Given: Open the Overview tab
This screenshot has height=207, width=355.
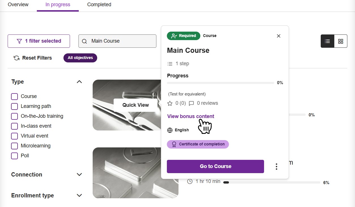Looking at the screenshot, I should point(18,5).
